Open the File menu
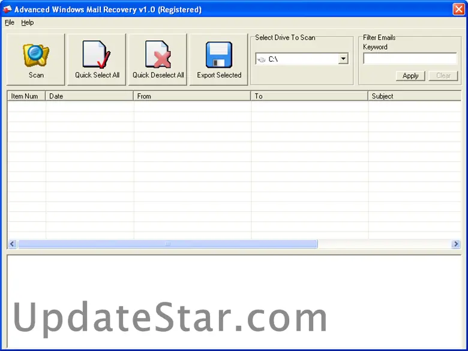 tap(10, 22)
